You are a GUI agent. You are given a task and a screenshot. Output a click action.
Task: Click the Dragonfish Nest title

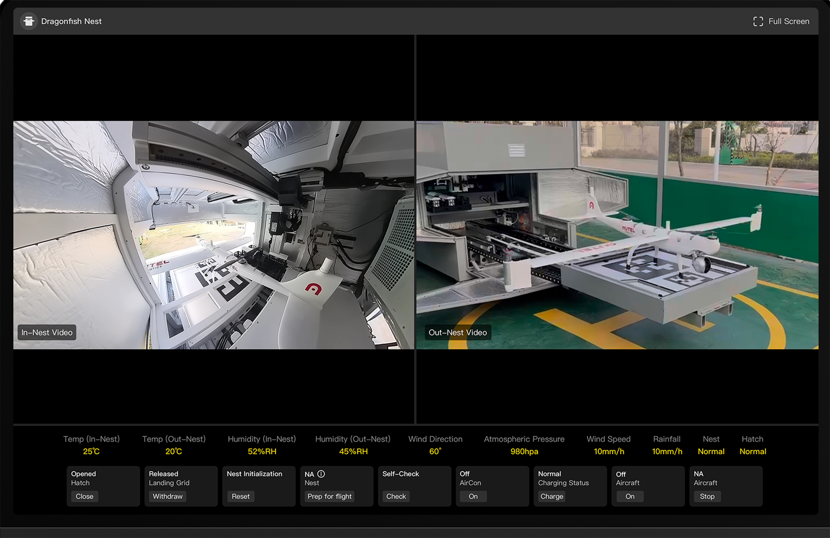click(x=71, y=21)
